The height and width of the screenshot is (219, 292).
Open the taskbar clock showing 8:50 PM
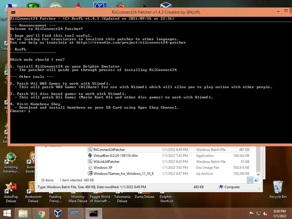point(279,213)
